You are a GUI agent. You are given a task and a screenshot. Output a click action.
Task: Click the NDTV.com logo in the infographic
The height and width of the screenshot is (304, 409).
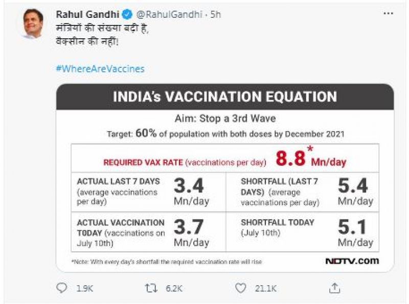click(352, 261)
